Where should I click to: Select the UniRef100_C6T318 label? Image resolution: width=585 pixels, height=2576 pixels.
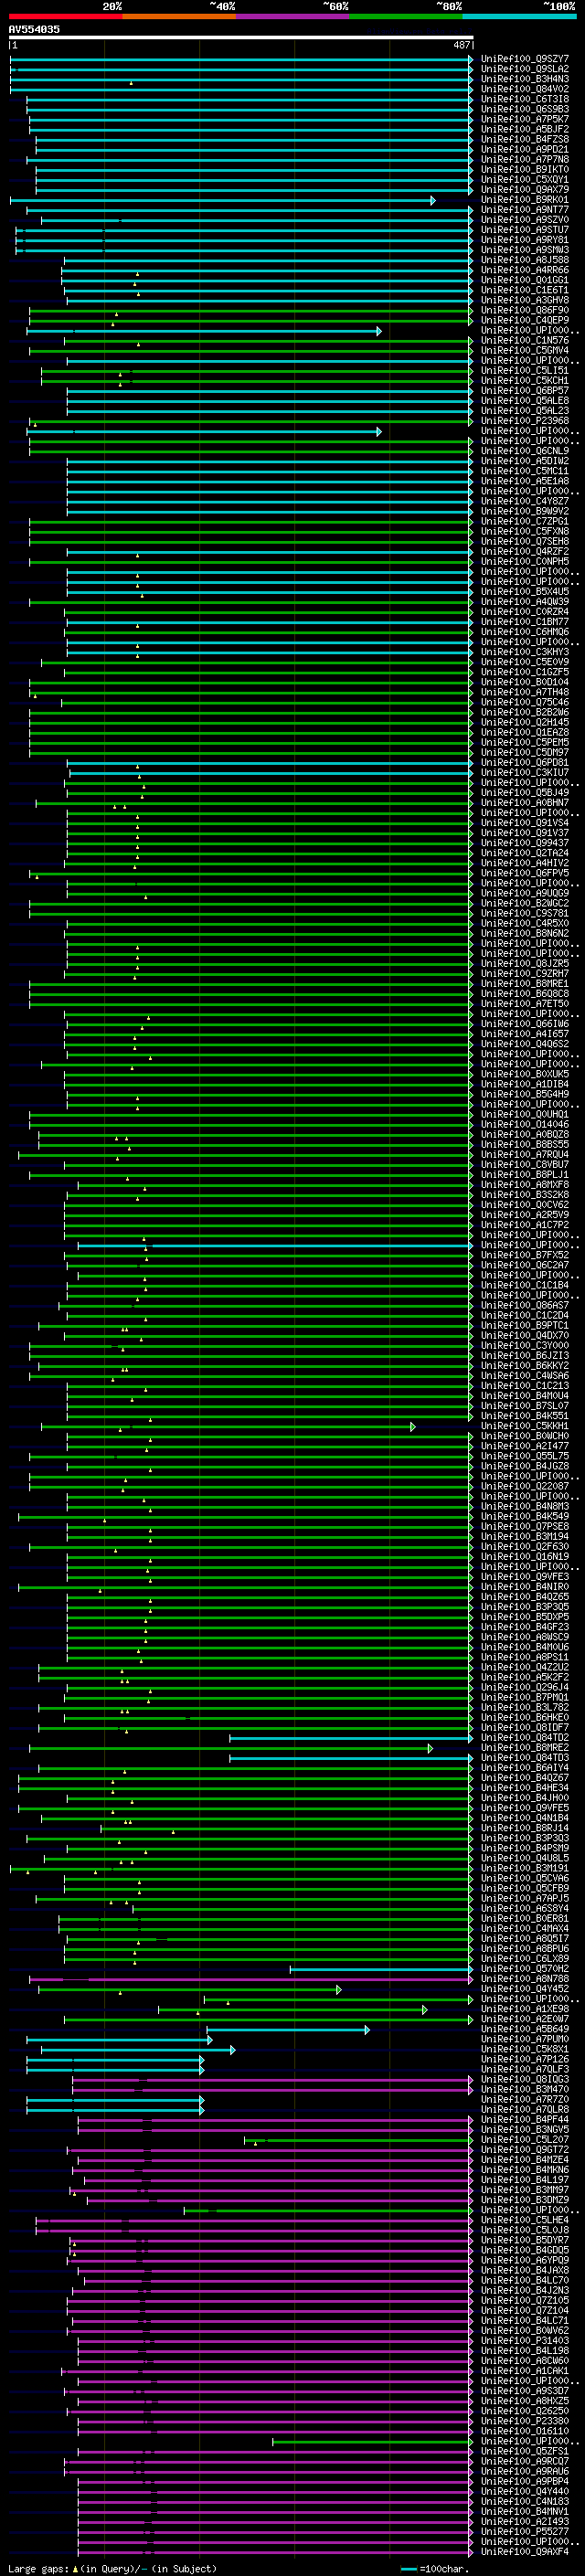525,99
